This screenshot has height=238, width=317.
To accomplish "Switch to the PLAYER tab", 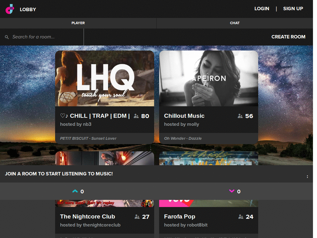I will pos(78,23).
